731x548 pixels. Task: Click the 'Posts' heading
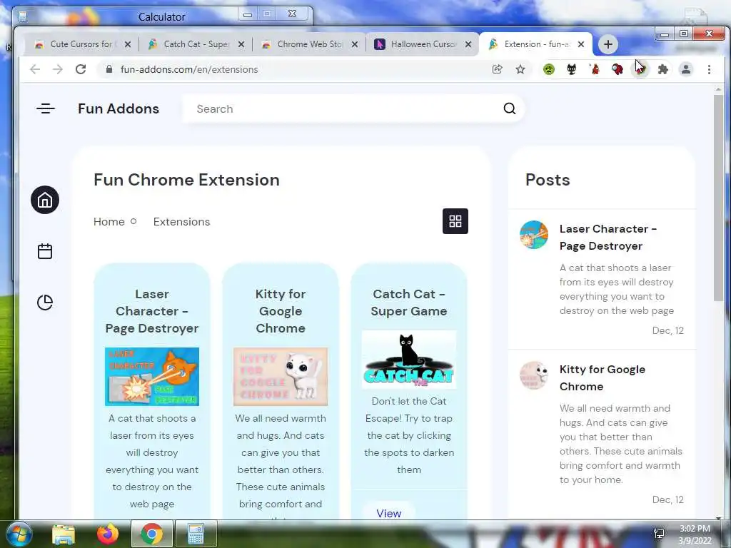[x=548, y=180]
